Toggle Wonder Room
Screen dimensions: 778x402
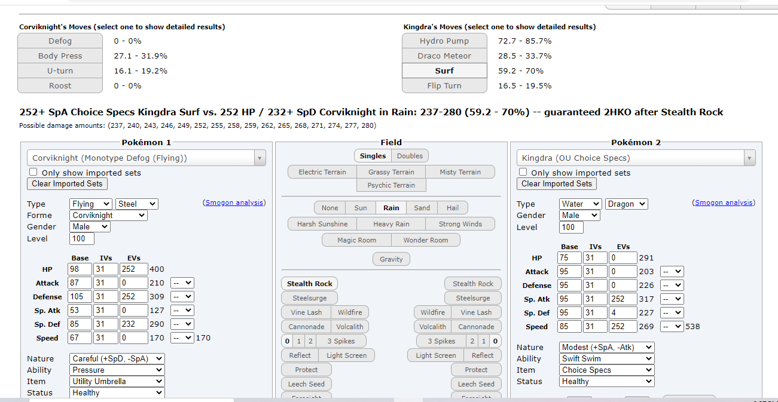pos(426,240)
